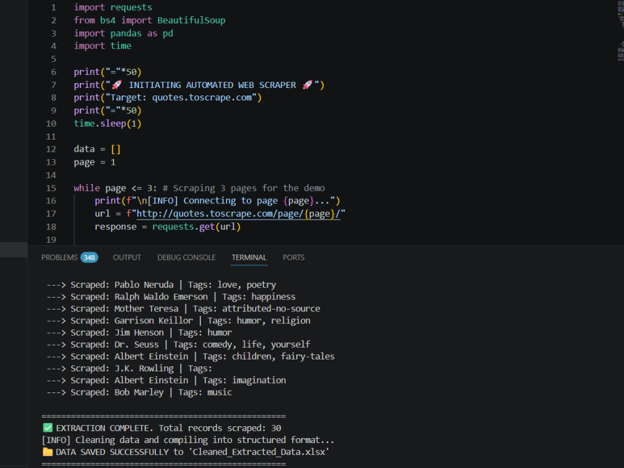The image size is (624, 468).
Task: Click 'import pandas as pd' line
Action: click(x=124, y=34)
